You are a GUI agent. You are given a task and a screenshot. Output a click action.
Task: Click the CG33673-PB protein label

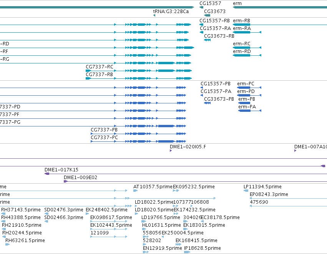[x=219, y=99]
